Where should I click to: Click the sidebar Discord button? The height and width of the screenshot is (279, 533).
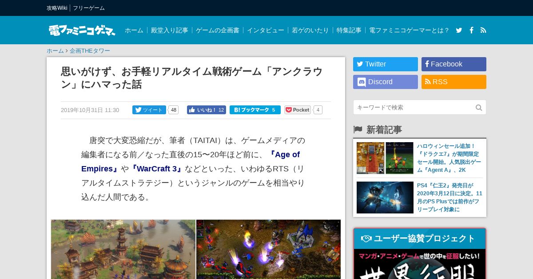(386, 82)
